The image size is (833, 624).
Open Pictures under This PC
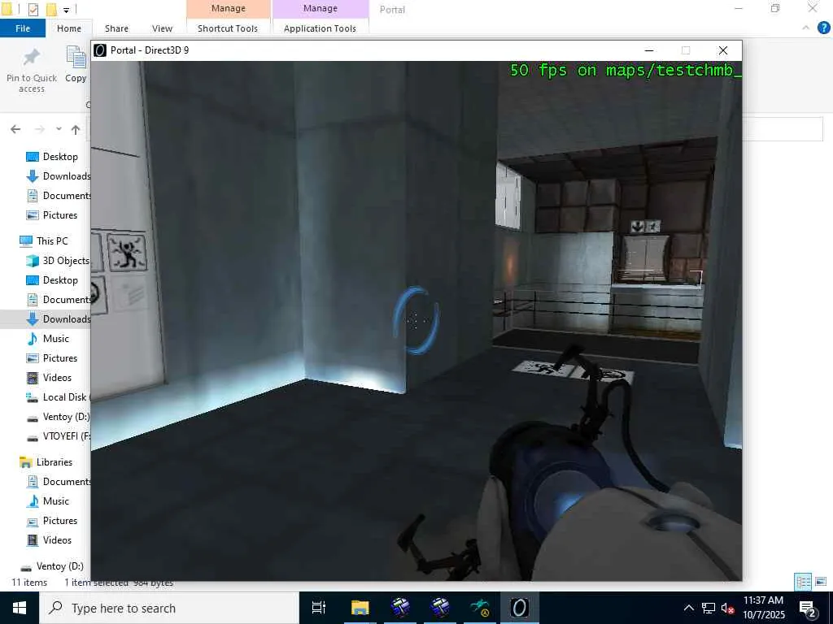pos(52,358)
